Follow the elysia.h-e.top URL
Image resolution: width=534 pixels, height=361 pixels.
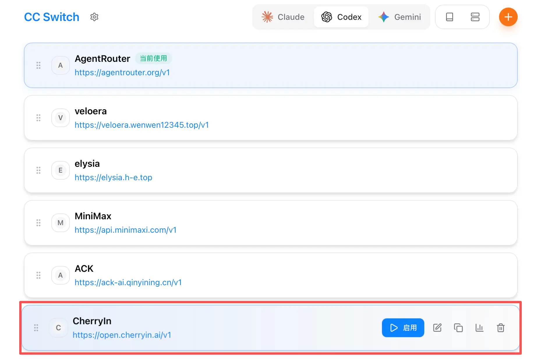(113, 178)
